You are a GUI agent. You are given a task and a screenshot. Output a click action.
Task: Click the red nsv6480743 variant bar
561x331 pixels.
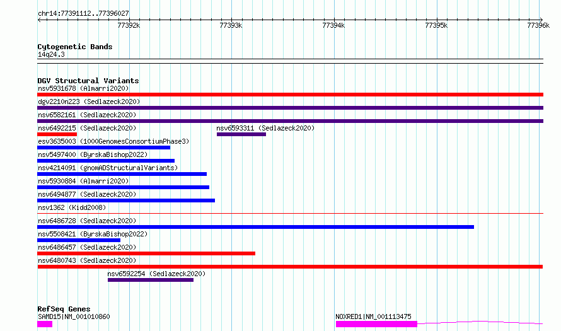coord(290,267)
